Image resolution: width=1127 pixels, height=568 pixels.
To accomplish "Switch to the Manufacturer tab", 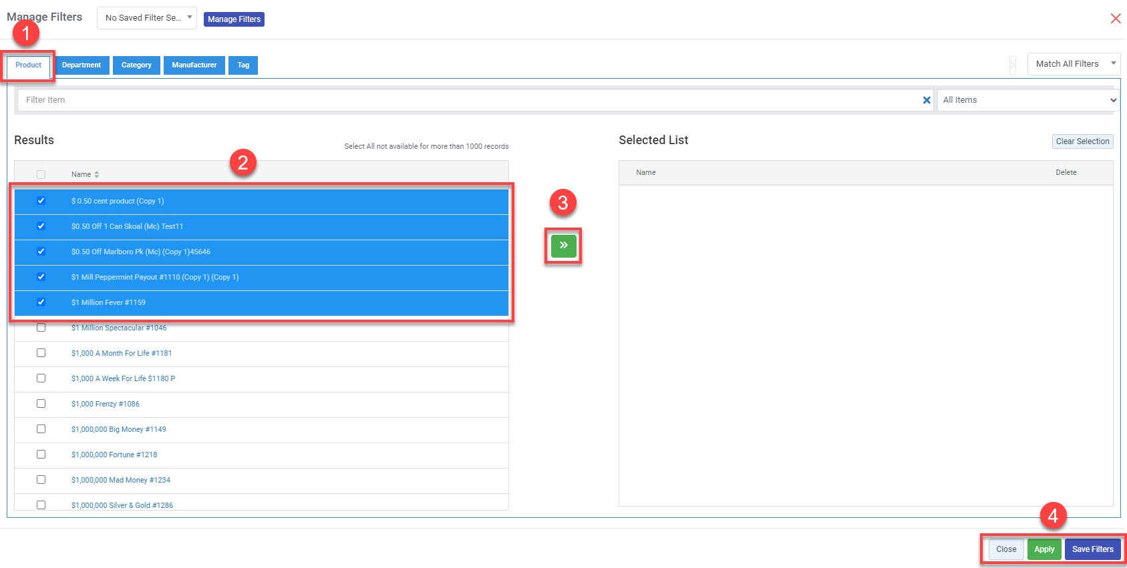I will [x=194, y=65].
